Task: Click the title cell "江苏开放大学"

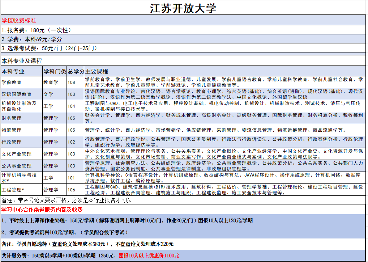Action: coord(183,8)
